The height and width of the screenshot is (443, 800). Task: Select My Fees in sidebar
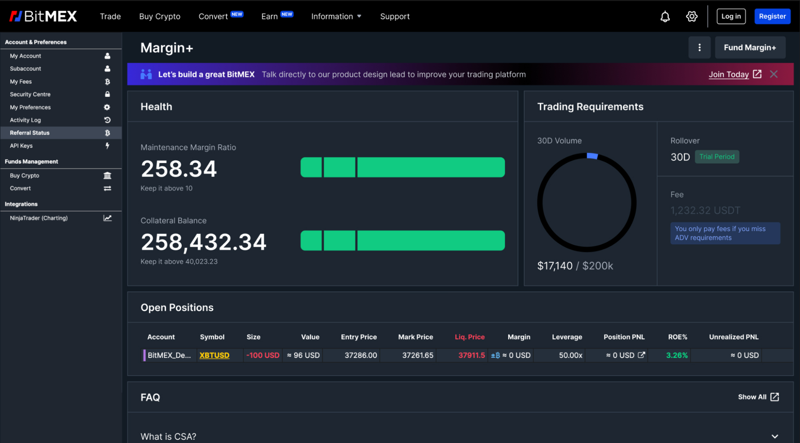point(61,82)
